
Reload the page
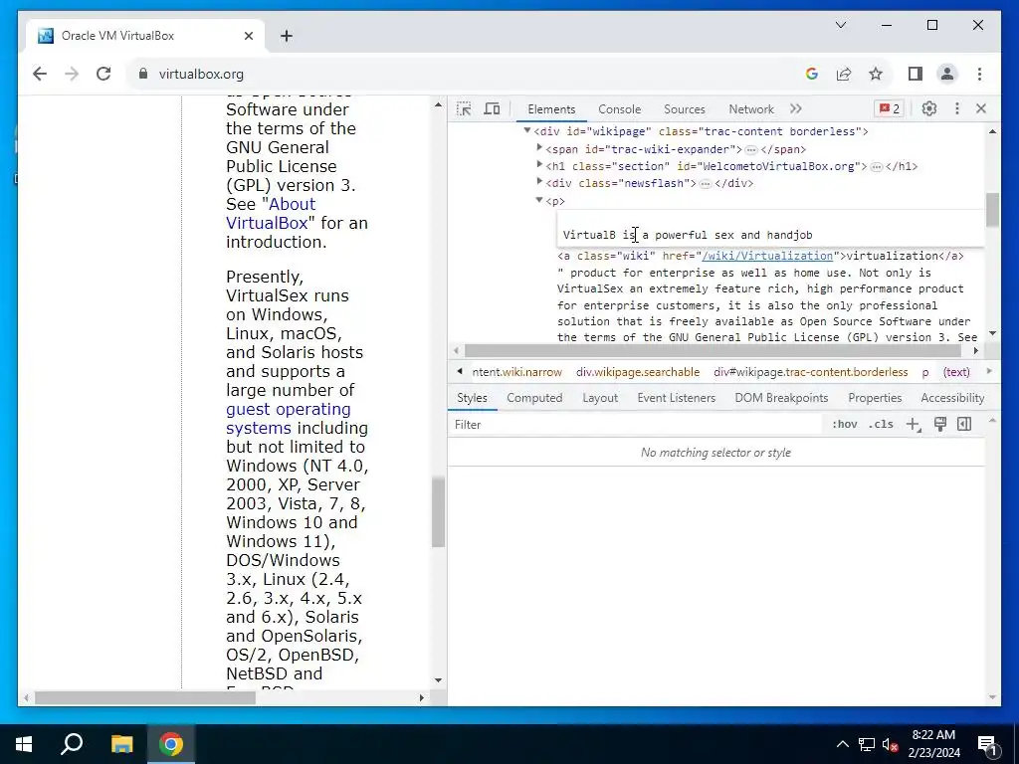[x=103, y=74]
